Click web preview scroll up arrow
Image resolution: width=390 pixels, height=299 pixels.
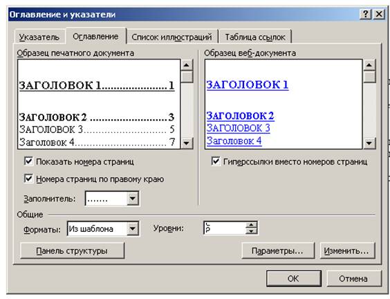pyautogui.click(x=369, y=65)
